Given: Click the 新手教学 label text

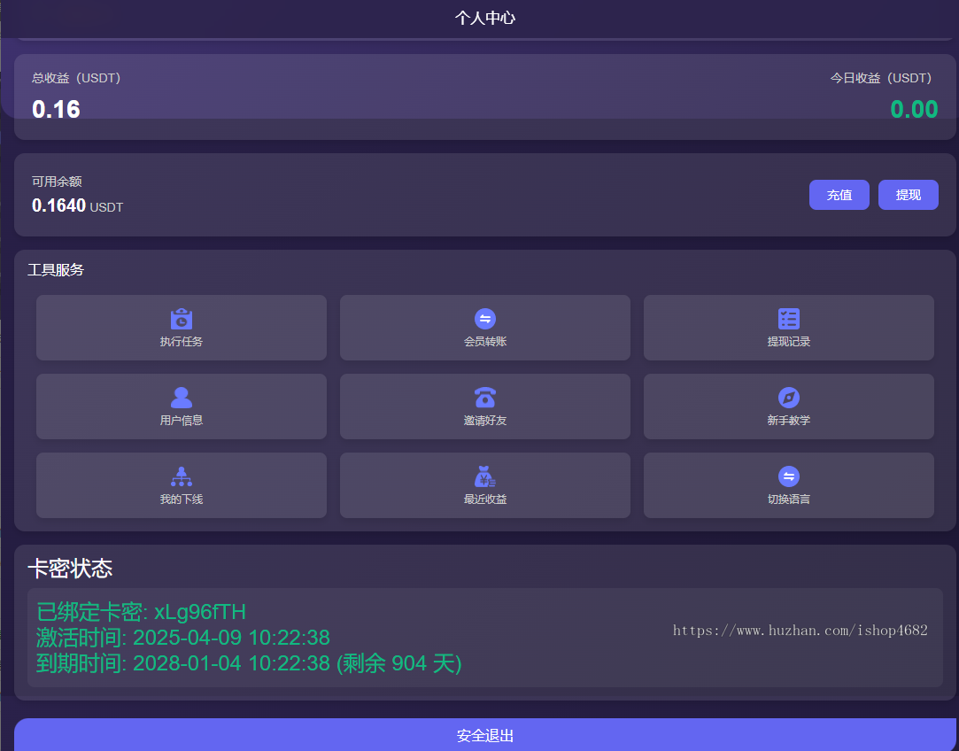Looking at the screenshot, I should click(x=789, y=421).
